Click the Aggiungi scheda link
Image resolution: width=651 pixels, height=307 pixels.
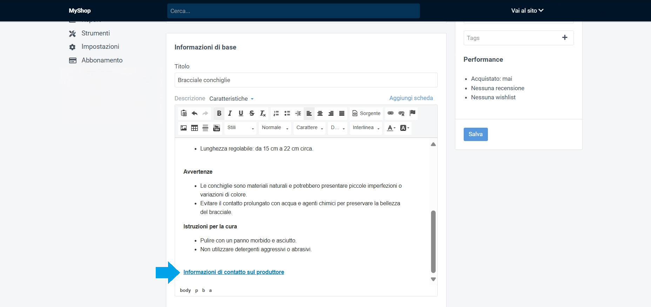[x=411, y=98]
